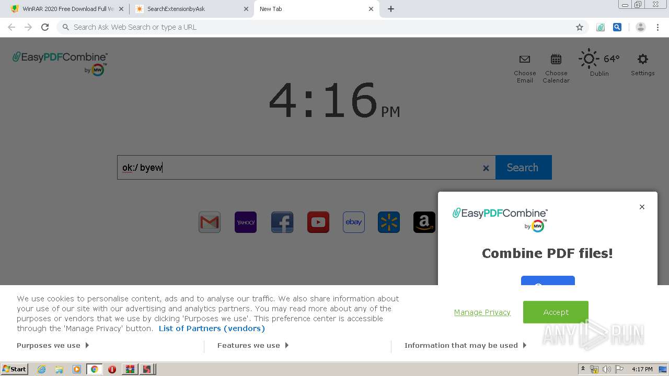Viewport: 669px width, 376px height.
Task: Click the taskbar clock showing 4:17 PM
Action: pos(642,369)
